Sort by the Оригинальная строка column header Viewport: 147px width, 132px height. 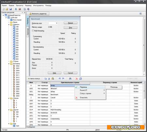coord(70,82)
